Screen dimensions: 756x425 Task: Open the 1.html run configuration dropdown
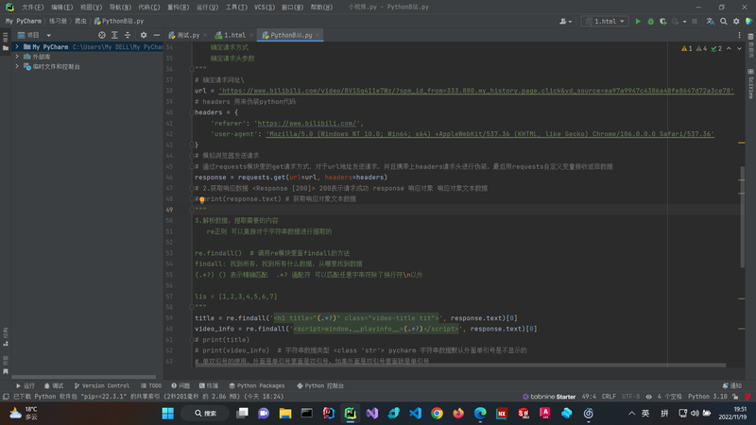pos(605,21)
